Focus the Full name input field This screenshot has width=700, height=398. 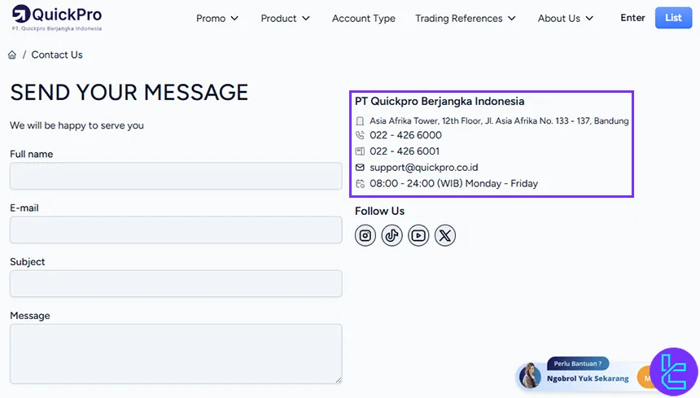coord(176,176)
